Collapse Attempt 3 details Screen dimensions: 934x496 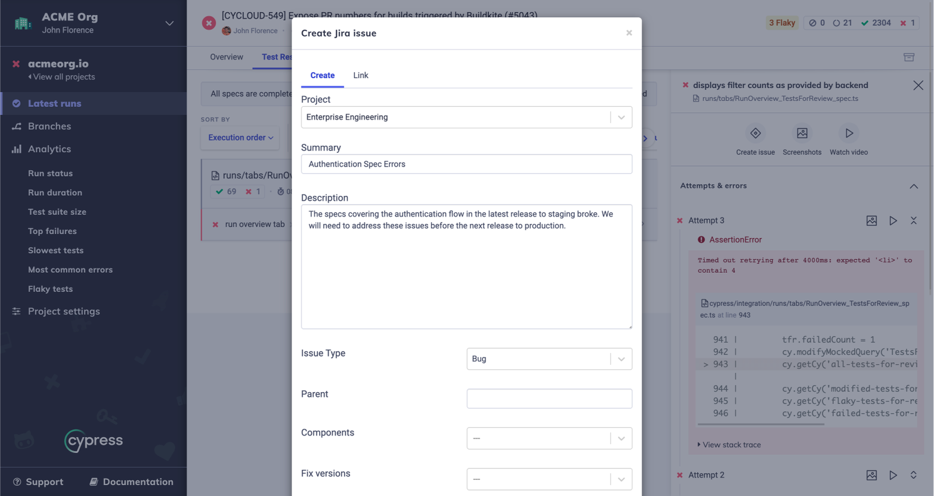pos(913,221)
